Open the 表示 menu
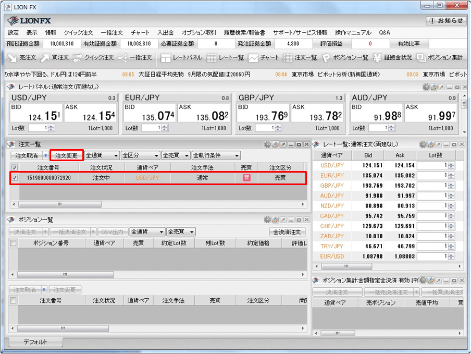The height and width of the screenshot is (354, 471). [32, 32]
